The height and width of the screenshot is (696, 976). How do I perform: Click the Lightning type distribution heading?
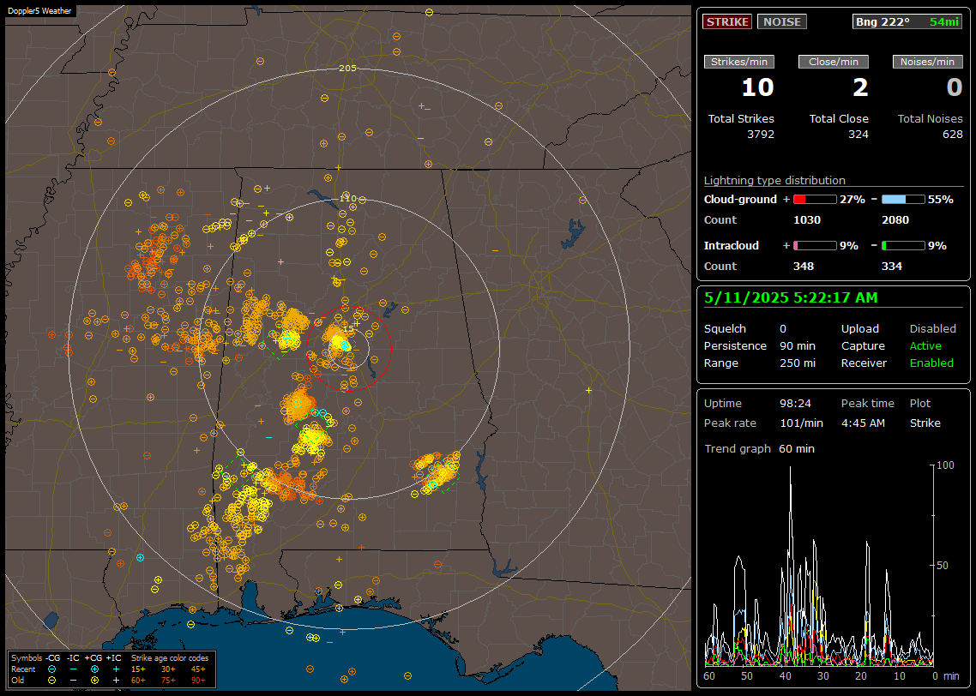pos(774,180)
